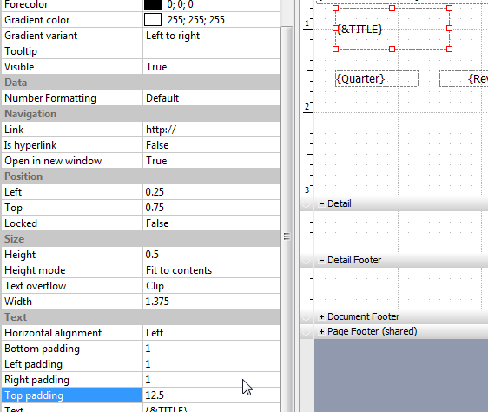
Task: Click the Navigation category header
Action: 141,114
